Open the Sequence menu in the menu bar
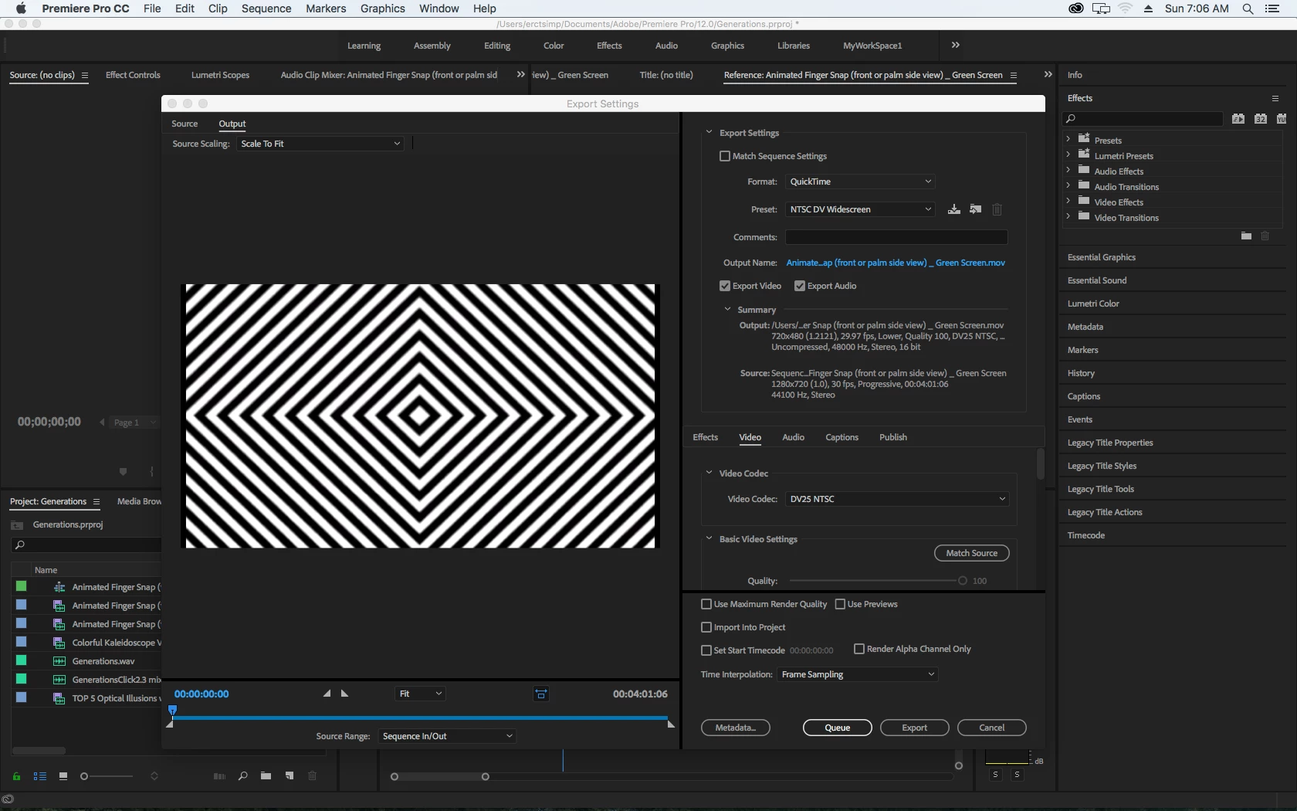Screen dimensions: 1297x811 click(x=266, y=8)
